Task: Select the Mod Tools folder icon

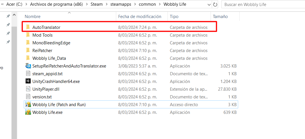Action: 28,35
